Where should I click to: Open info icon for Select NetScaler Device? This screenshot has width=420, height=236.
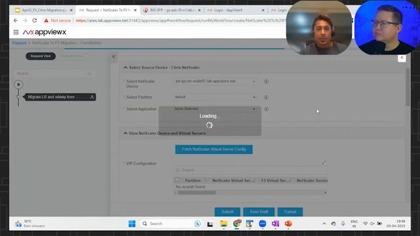(266, 81)
